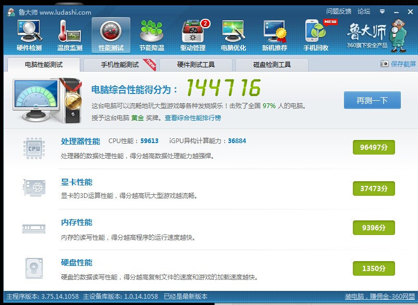The height and width of the screenshot is (305, 418).
Task: Open the 查看综合性能排行榜 ranking link
Action: tap(193, 118)
